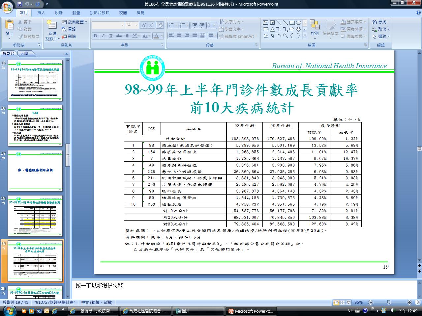
Task: Expand 版面配置 layout dropdown
Action: 74,22
